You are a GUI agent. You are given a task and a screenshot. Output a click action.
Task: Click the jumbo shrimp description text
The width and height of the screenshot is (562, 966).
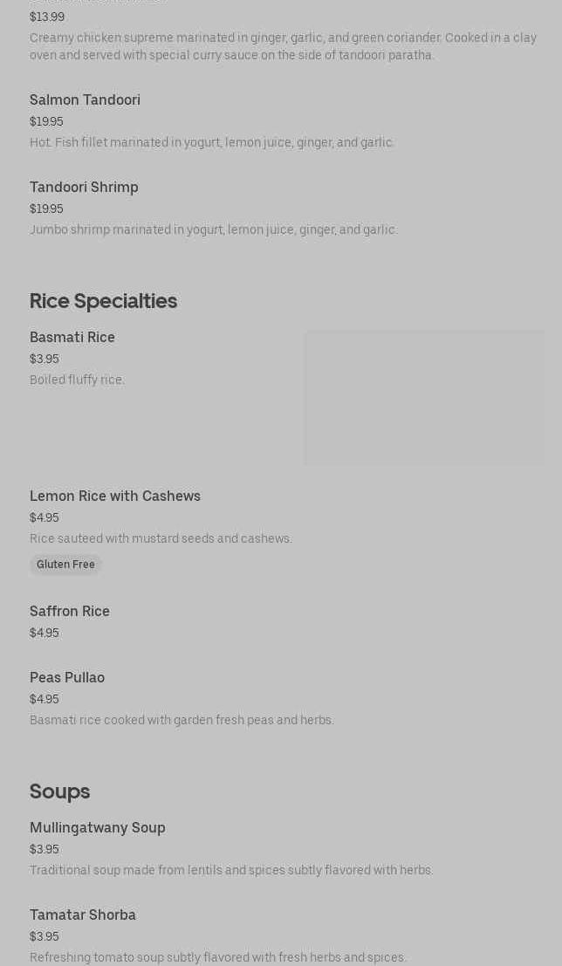[214, 230]
